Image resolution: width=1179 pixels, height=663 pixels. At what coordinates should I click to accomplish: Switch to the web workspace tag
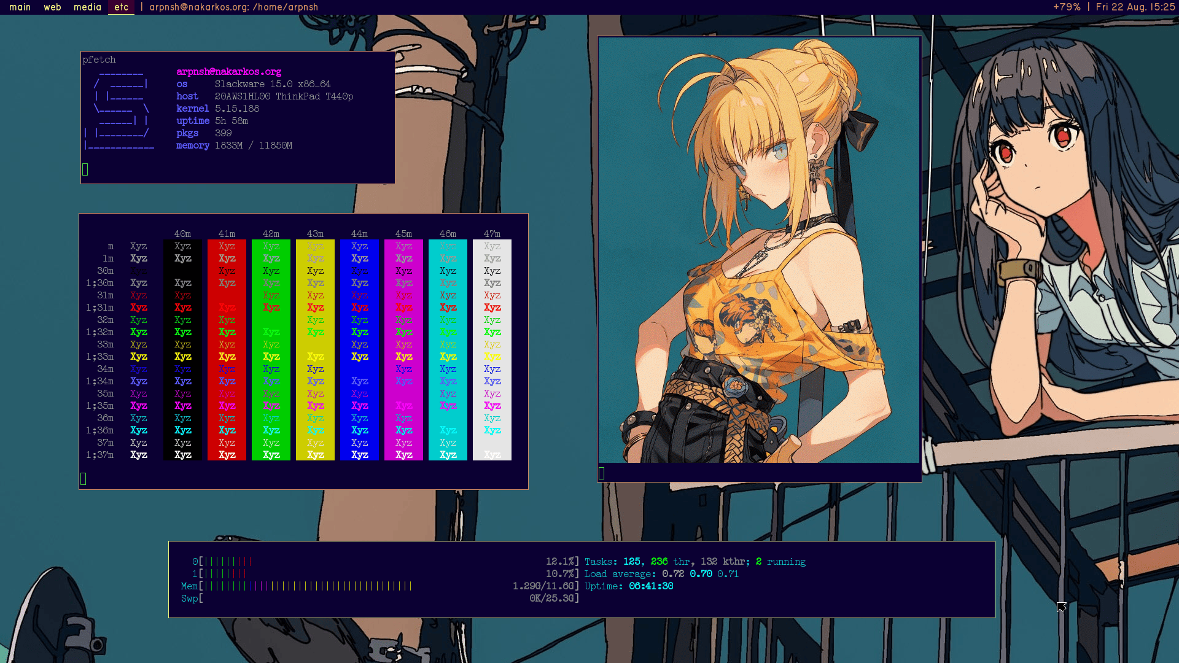(x=52, y=7)
